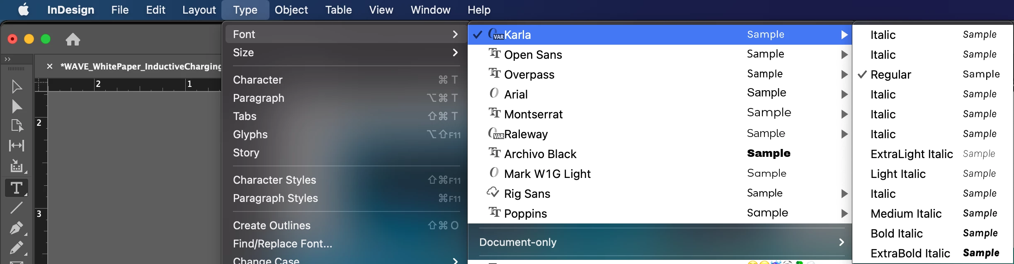Expand the Document-only fonts chevron
This screenshot has height=264, width=1014.
[842, 242]
